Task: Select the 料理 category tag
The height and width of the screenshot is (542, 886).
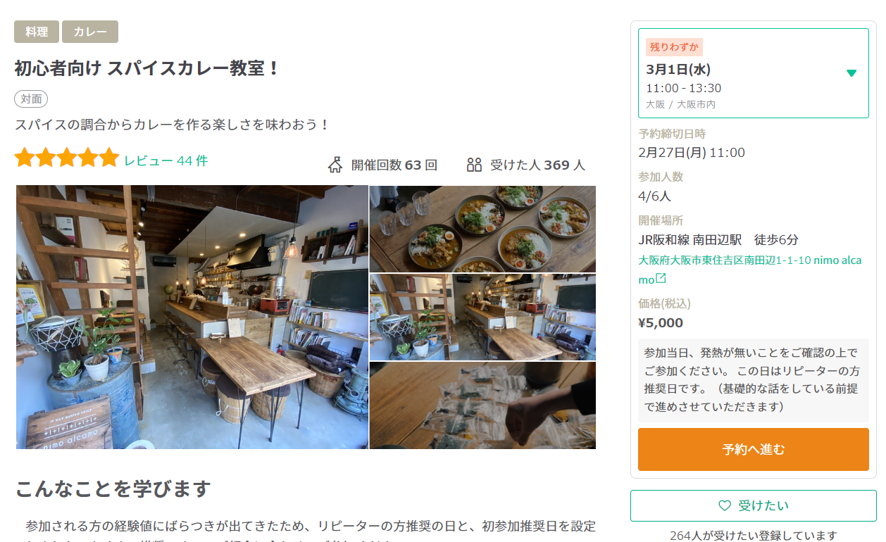Action: [x=37, y=32]
